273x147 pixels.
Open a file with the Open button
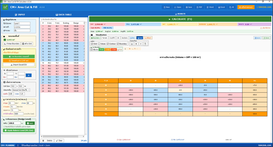178,7
